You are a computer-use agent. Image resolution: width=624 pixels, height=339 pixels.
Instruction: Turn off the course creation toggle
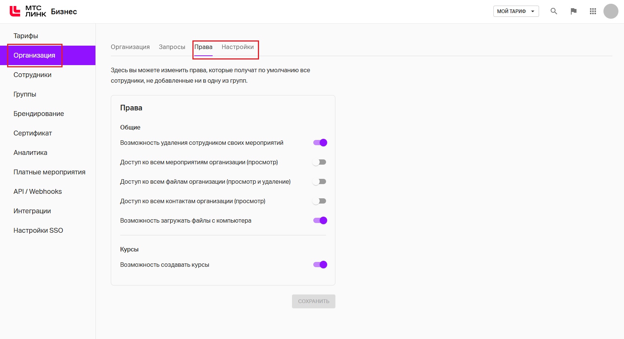pos(320,265)
